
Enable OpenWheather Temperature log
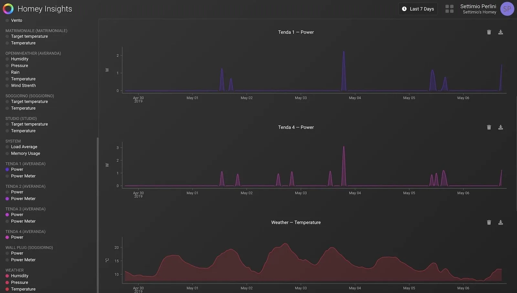coord(20,79)
